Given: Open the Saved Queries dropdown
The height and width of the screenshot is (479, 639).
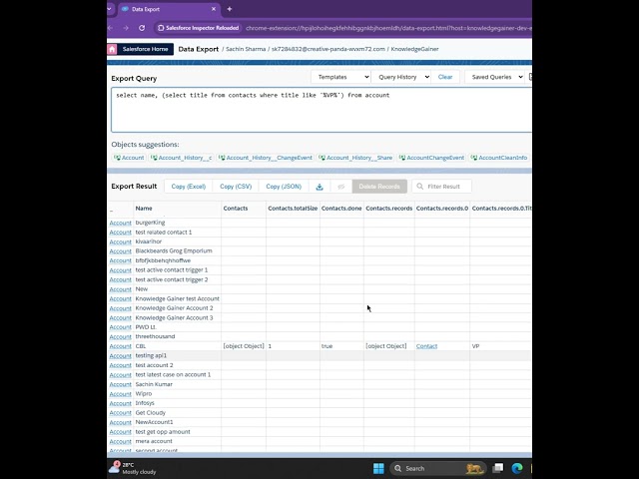Looking at the screenshot, I should 494,77.
